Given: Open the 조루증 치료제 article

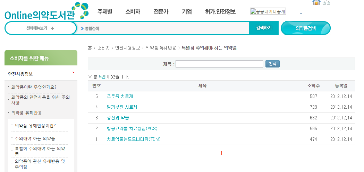Looking at the screenshot, I should click(x=120, y=97).
